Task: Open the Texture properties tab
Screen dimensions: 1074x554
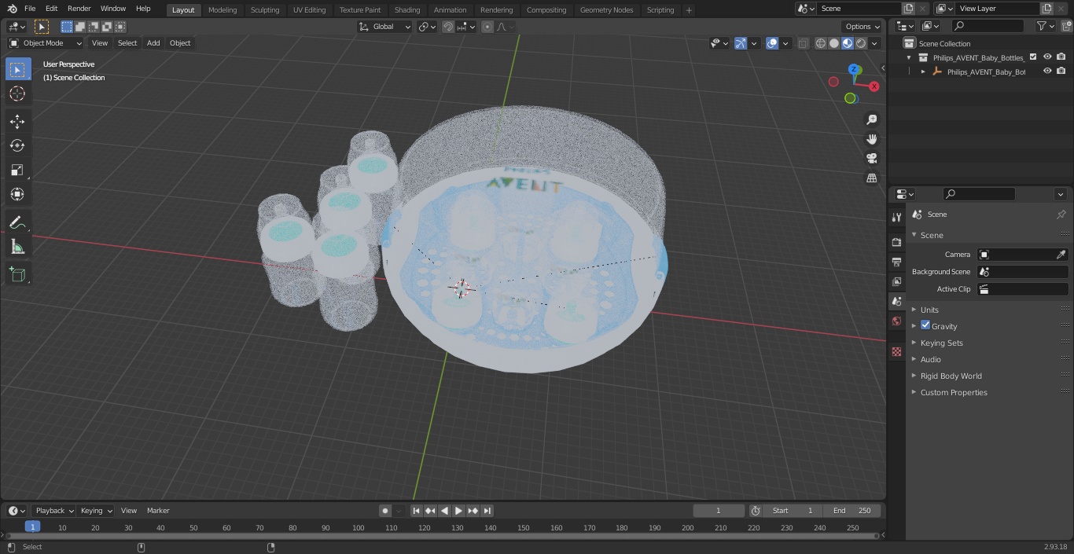Action: 896,351
